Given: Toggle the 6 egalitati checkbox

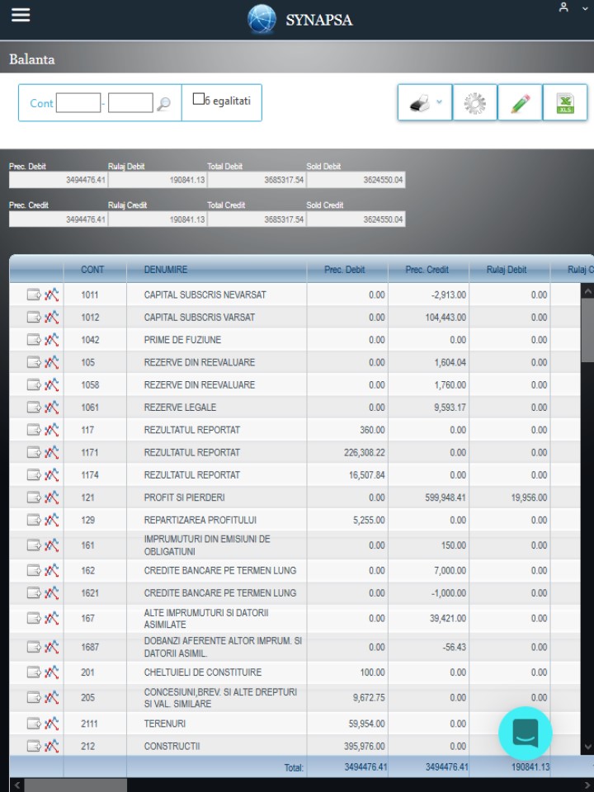Looking at the screenshot, I should click(199, 99).
